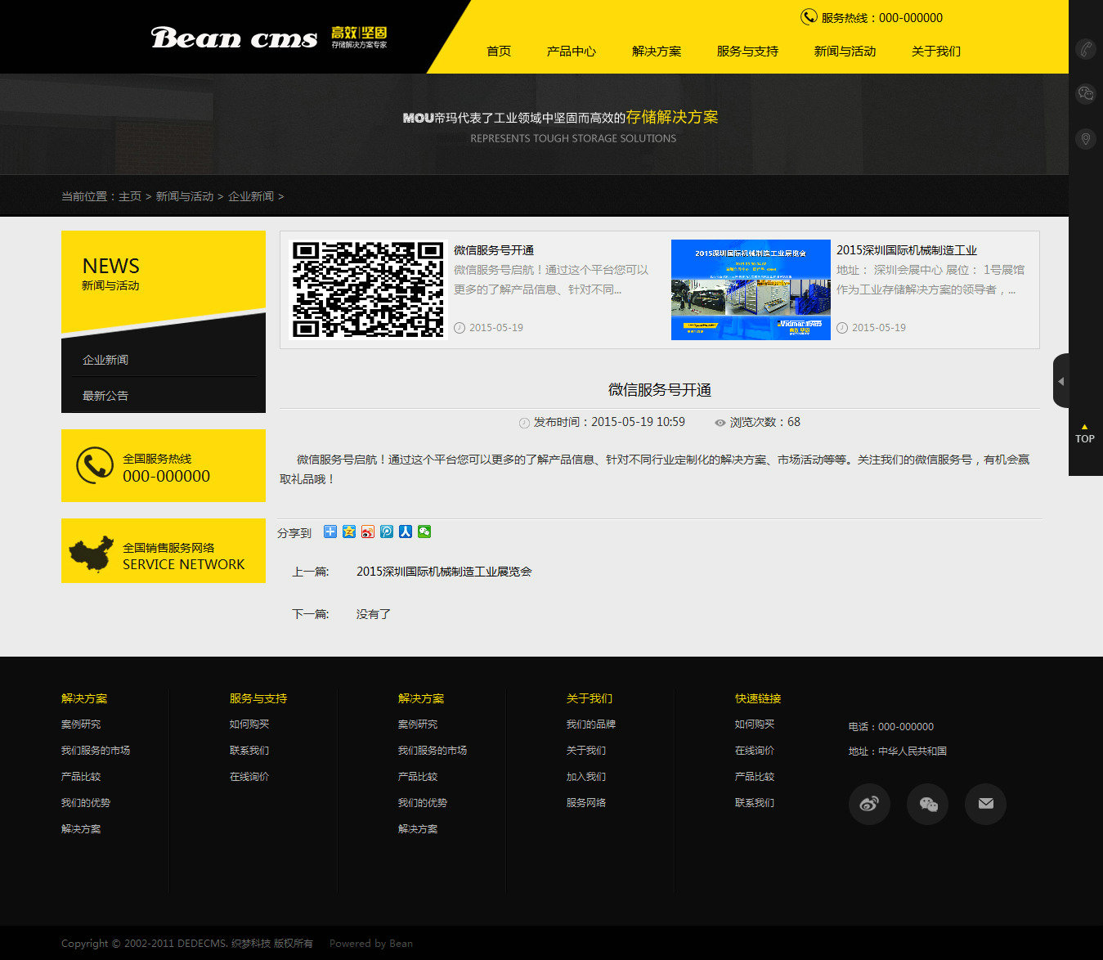Share article via Sina Weibo icon
Viewport: 1103px width, 960px height.
click(x=368, y=532)
